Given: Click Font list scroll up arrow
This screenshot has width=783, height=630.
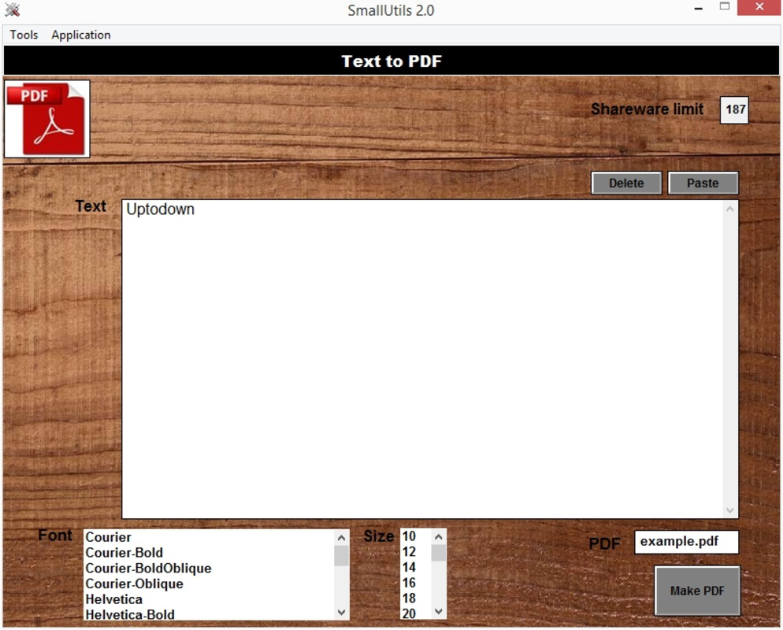Looking at the screenshot, I should (342, 538).
